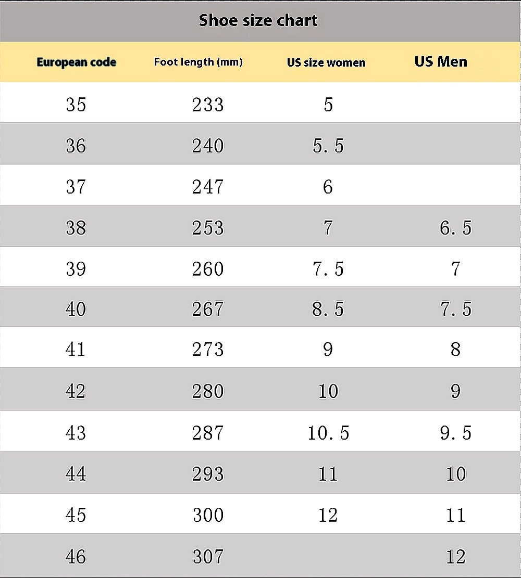The width and height of the screenshot is (521, 578).
Task: Select the foot length 240 cell
Action: point(208,146)
